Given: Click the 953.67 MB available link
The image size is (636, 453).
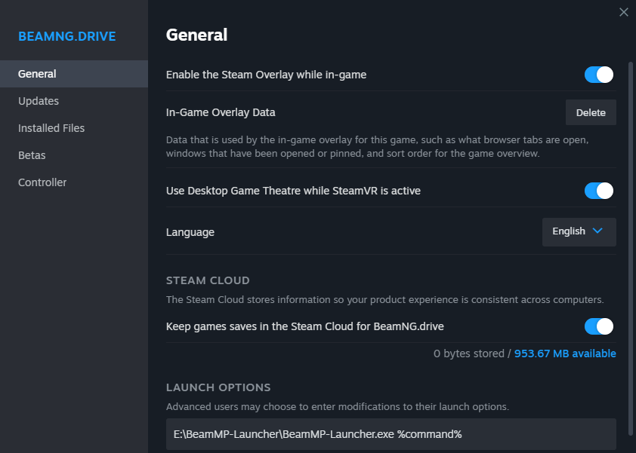Looking at the screenshot, I should pos(565,354).
